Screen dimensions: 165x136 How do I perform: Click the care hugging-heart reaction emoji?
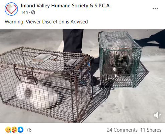[x=14, y=130]
